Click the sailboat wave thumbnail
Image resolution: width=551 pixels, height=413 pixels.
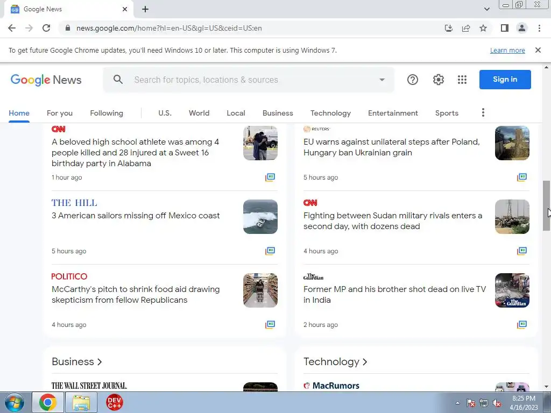260,217
